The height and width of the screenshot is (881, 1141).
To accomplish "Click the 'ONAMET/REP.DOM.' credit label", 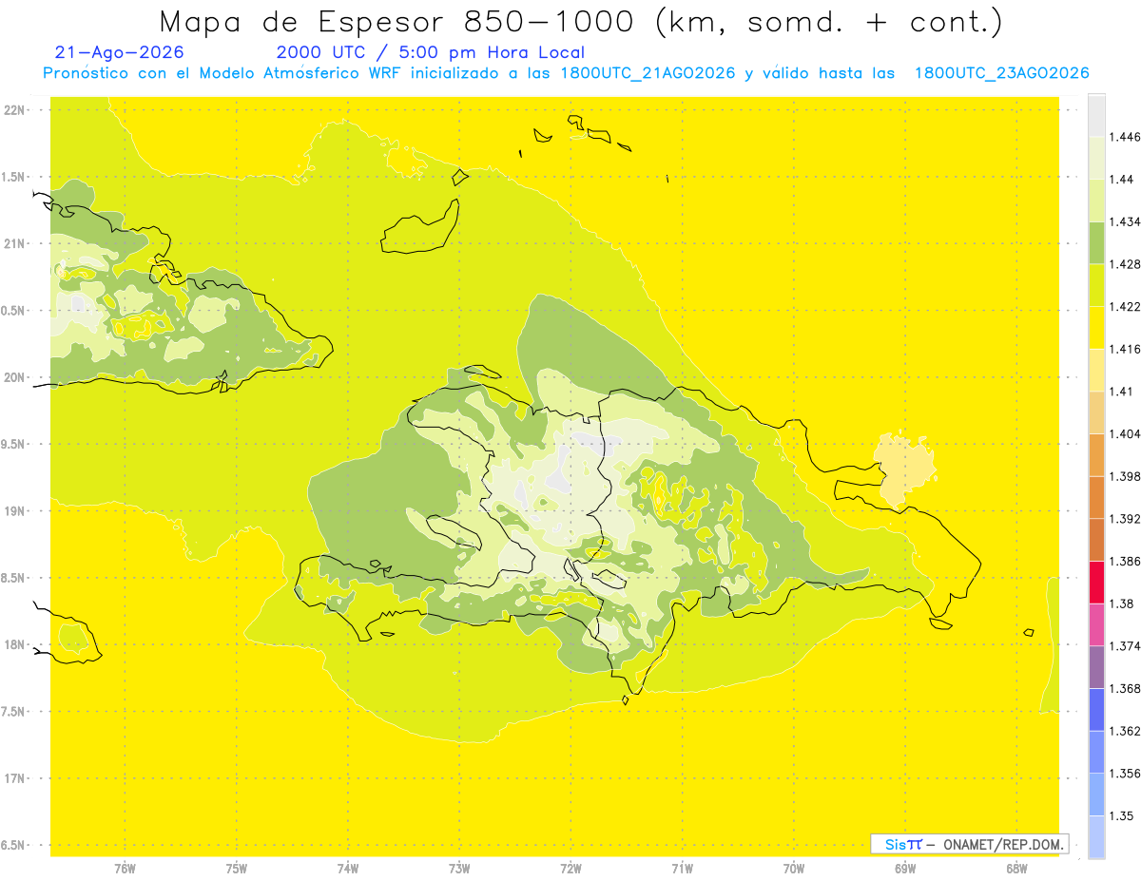I will 1004,844.
